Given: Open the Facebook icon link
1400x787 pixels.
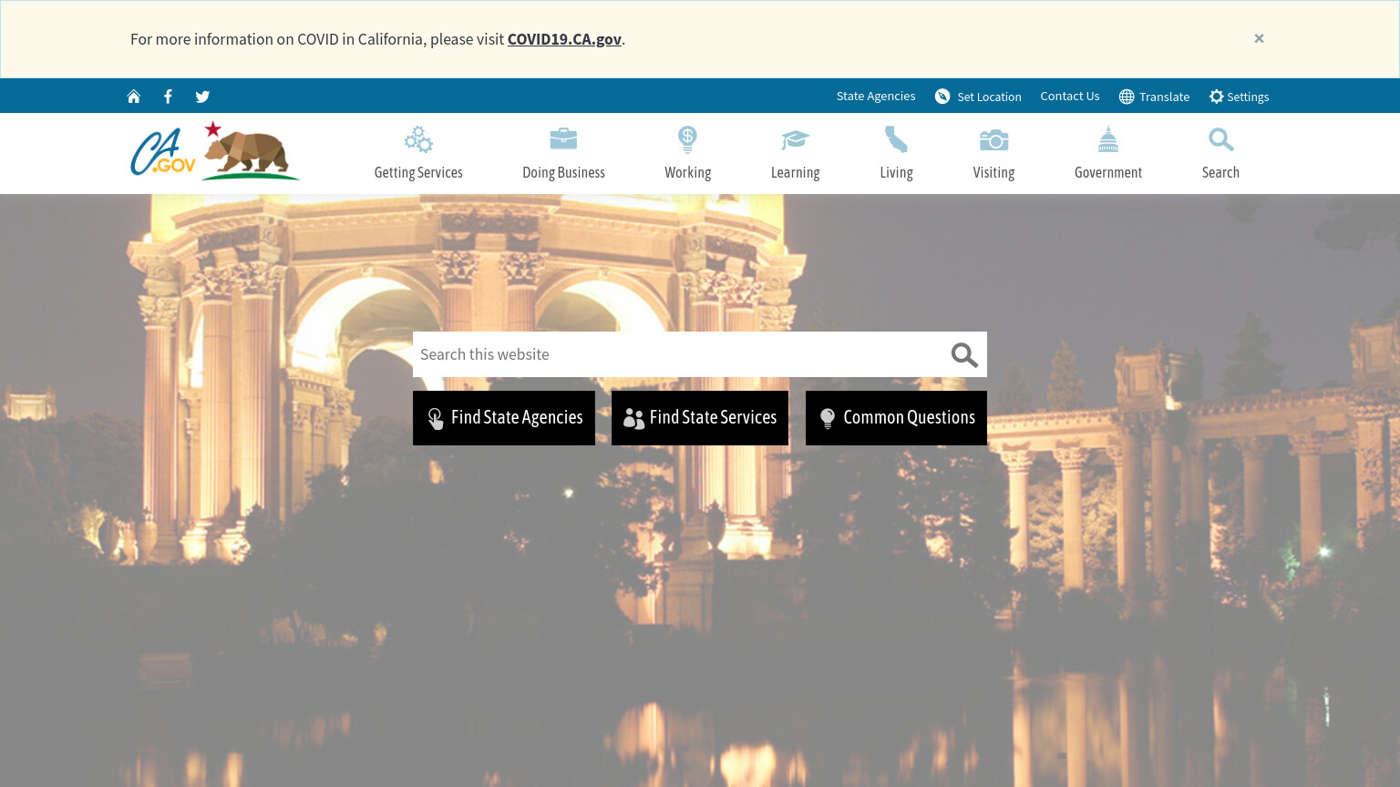Looking at the screenshot, I should [168, 97].
